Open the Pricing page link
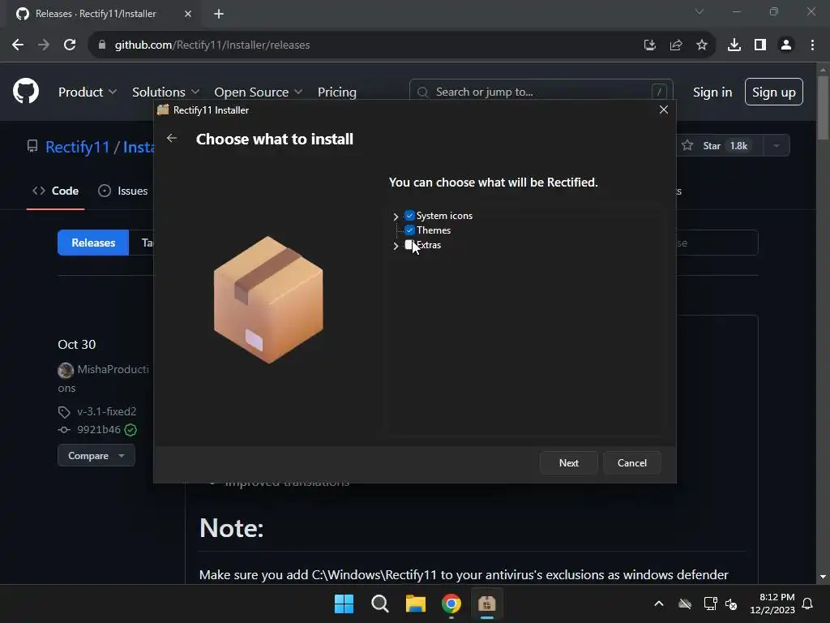 337,92
